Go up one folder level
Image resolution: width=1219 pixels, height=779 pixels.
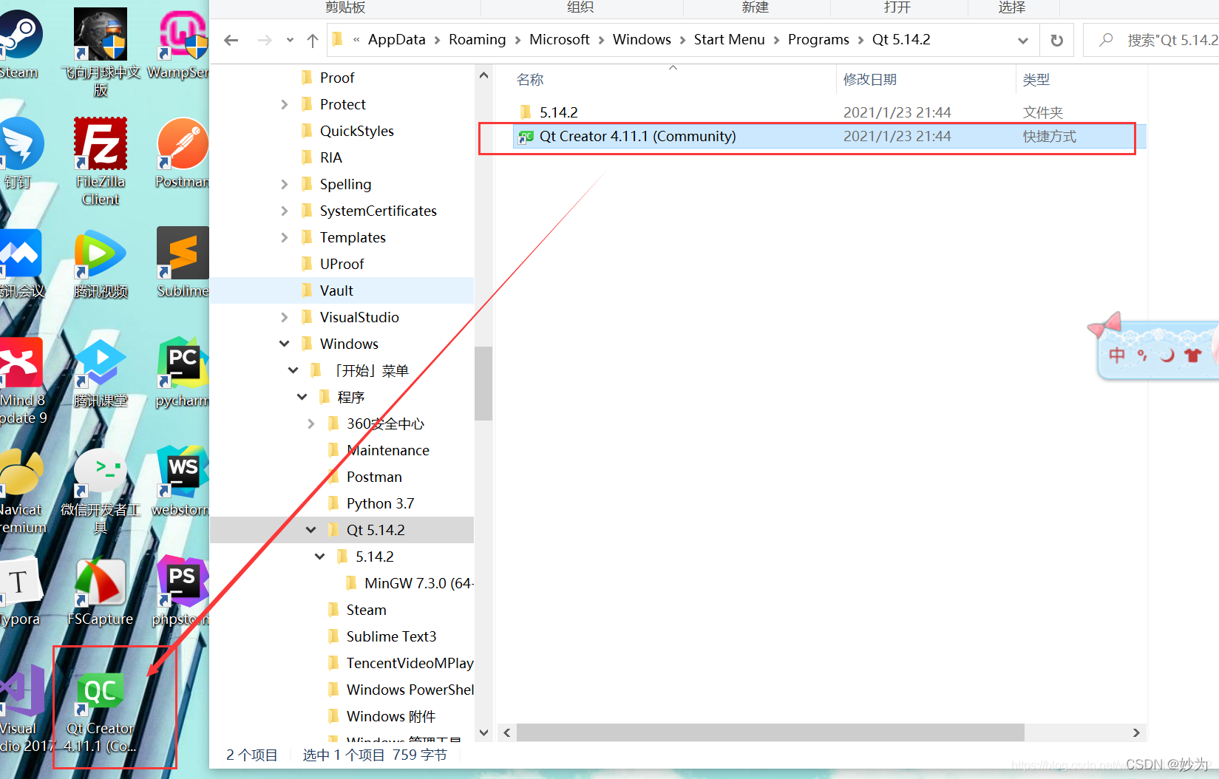click(x=313, y=40)
